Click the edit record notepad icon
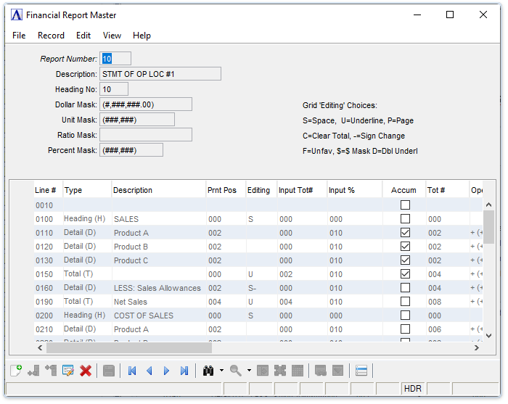Image resolution: width=508 pixels, height=404 pixels. (68, 371)
